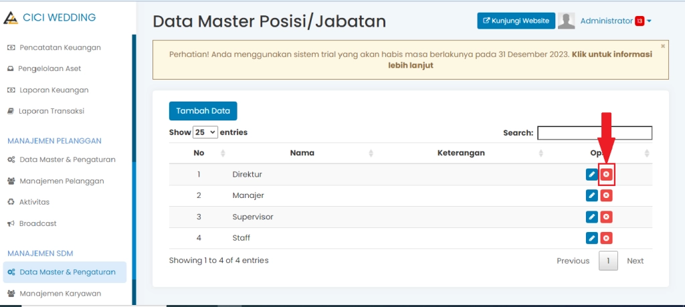
Task: Click the Administrator username link
Action: (606, 21)
